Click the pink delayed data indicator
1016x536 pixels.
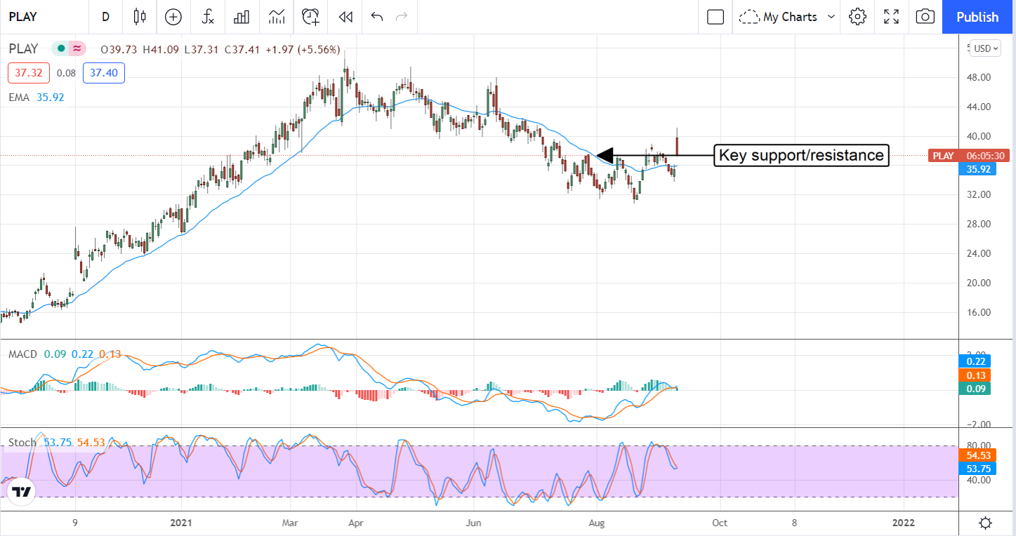(x=77, y=49)
